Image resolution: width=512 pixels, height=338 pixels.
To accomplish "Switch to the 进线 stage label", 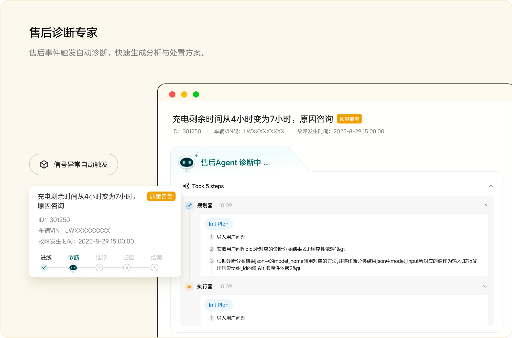I will click(x=46, y=257).
